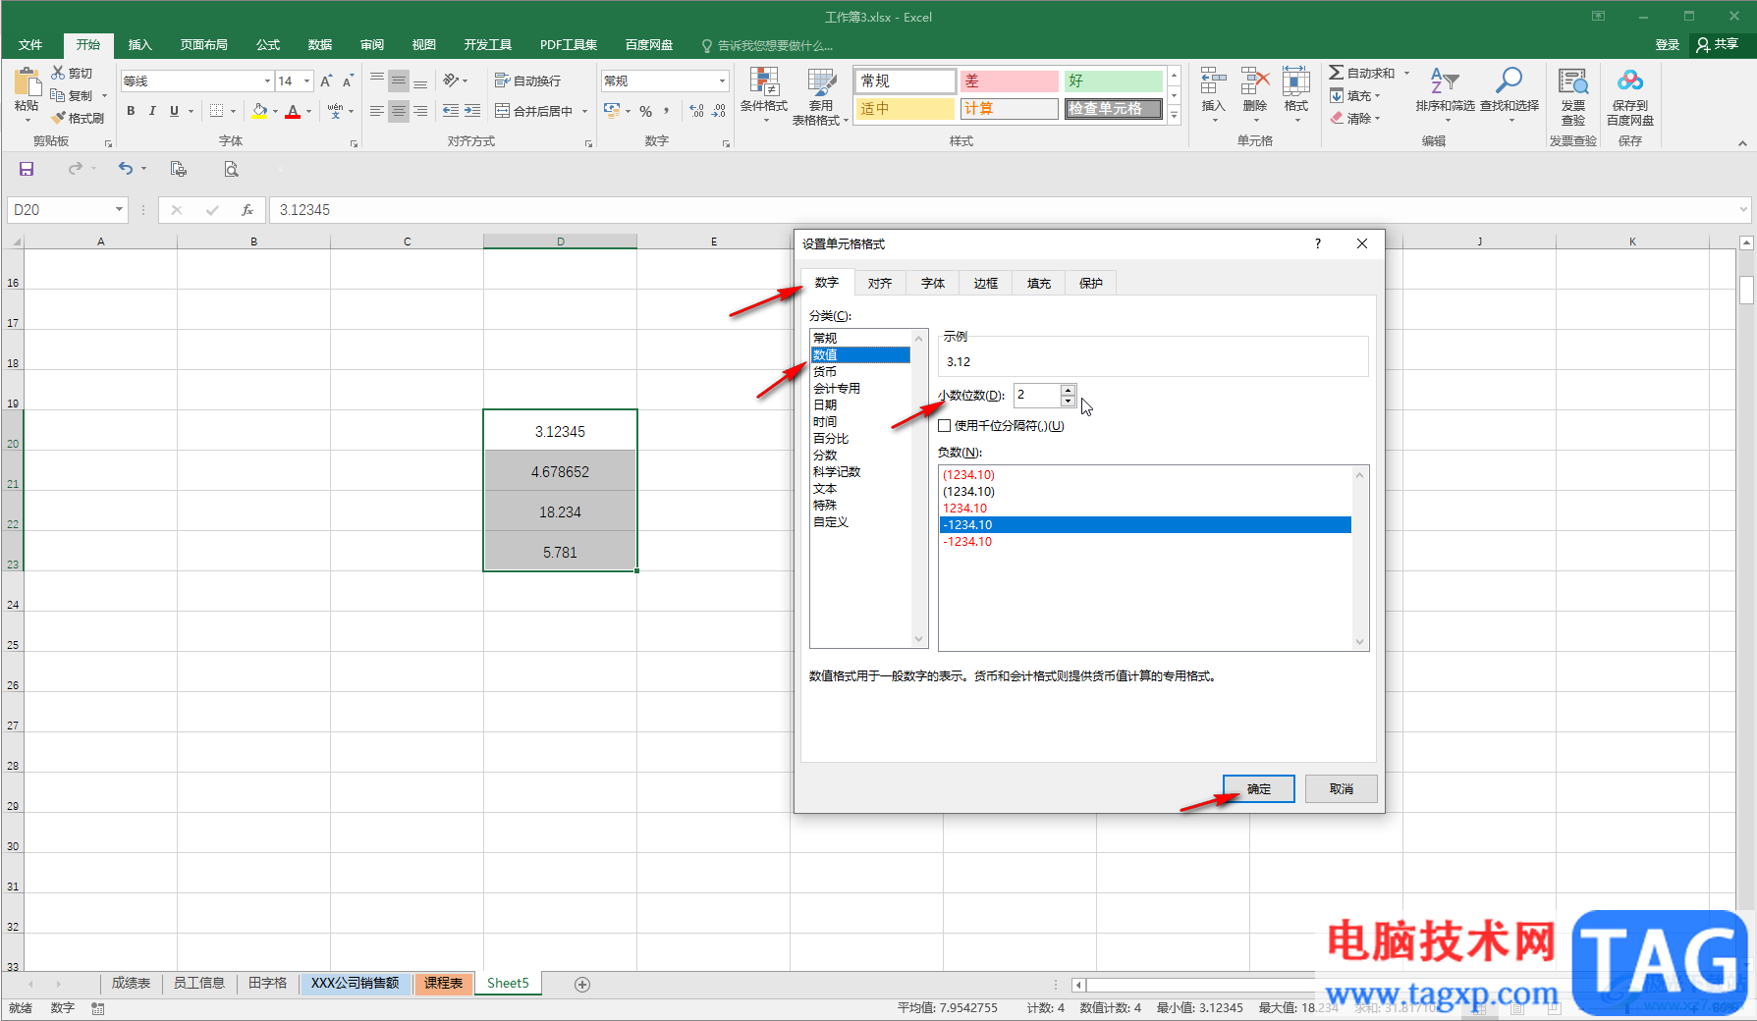Toggle Bold formatting
The image size is (1757, 1021).
click(x=131, y=111)
